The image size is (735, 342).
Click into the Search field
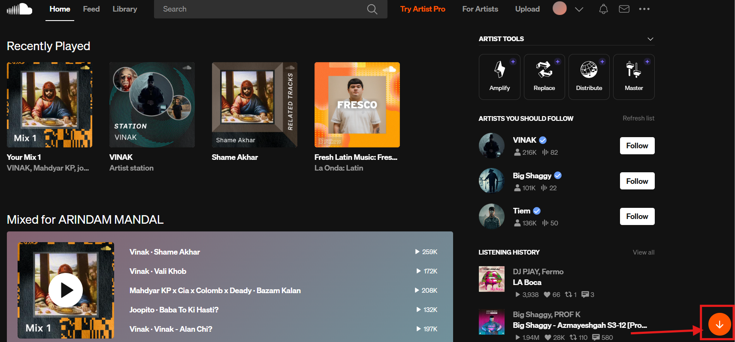coord(270,9)
